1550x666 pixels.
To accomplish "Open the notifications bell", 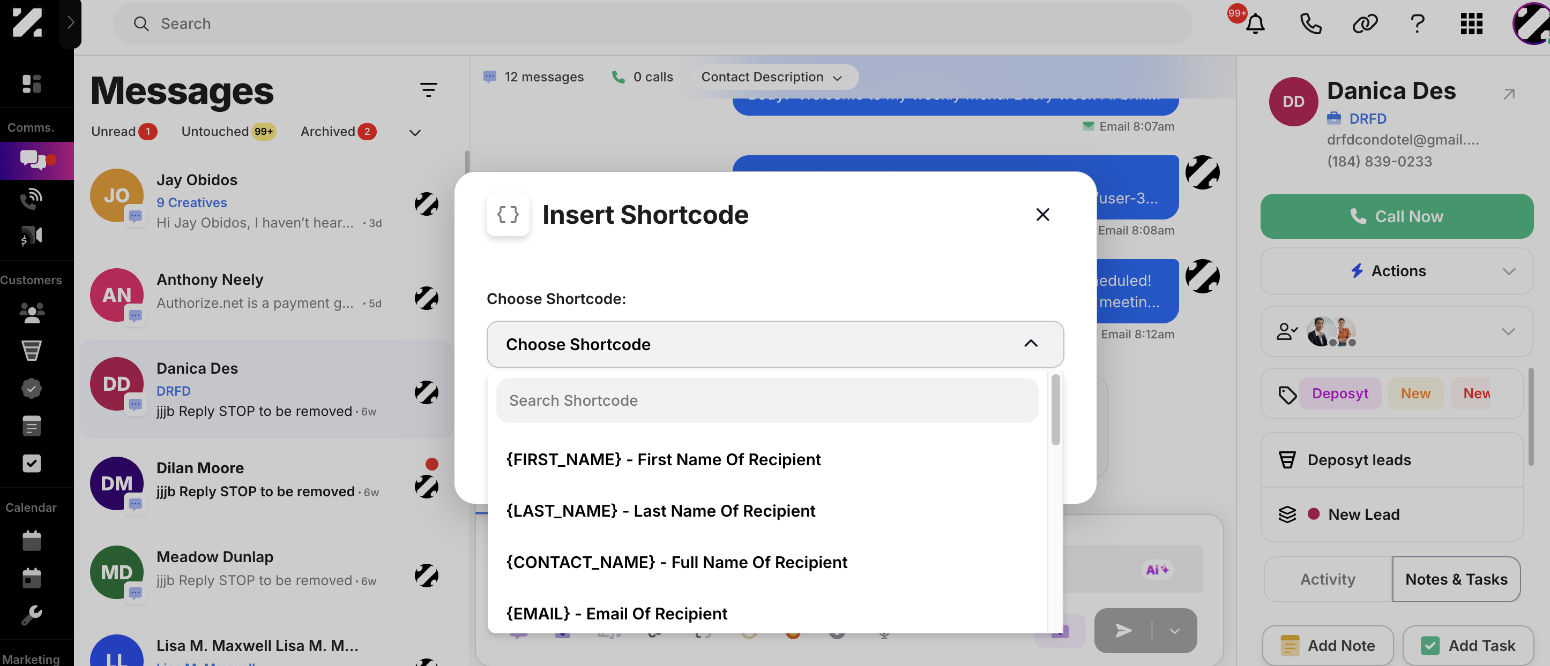I will [1255, 24].
